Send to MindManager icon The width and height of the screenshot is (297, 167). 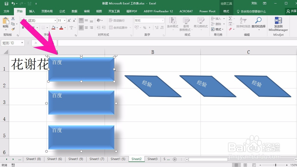pyautogui.click(x=278, y=24)
